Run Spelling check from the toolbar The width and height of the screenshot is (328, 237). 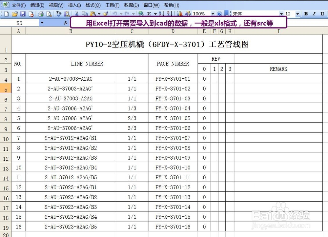[58, 14]
